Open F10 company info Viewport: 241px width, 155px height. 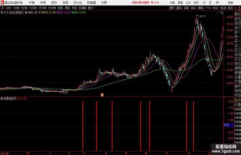pos(208,8)
